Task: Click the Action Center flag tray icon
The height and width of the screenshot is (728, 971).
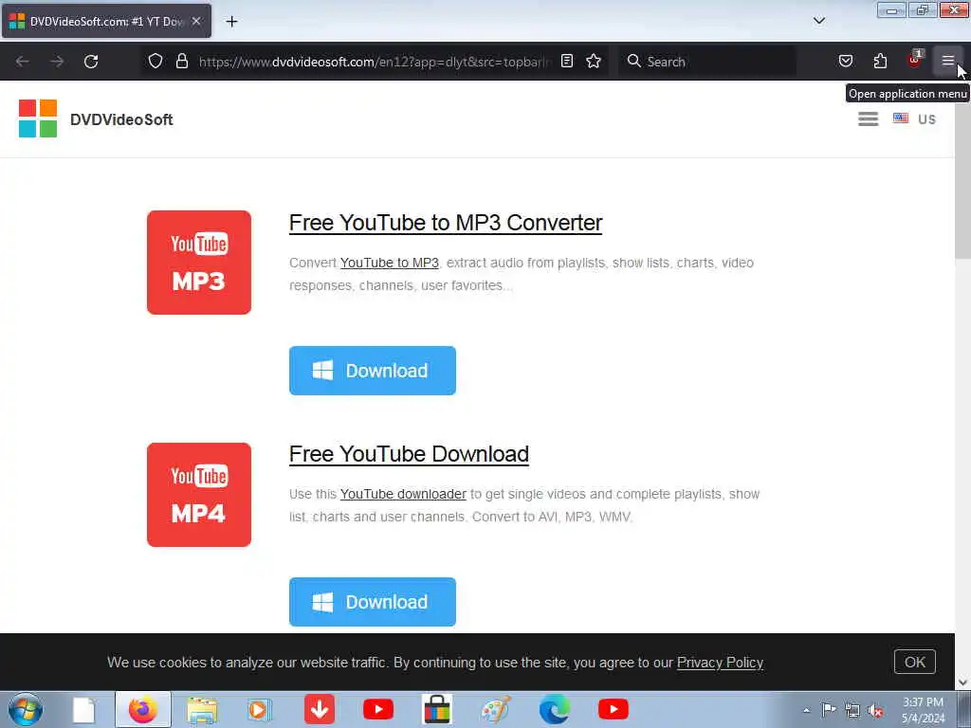Action: coord(828,709)
